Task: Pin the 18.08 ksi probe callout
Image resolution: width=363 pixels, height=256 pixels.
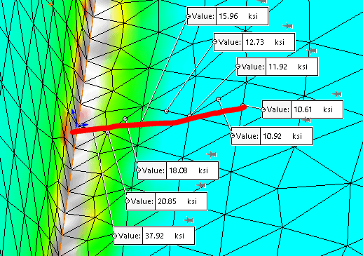Action: pyautogui.click(x=212, y=154)
